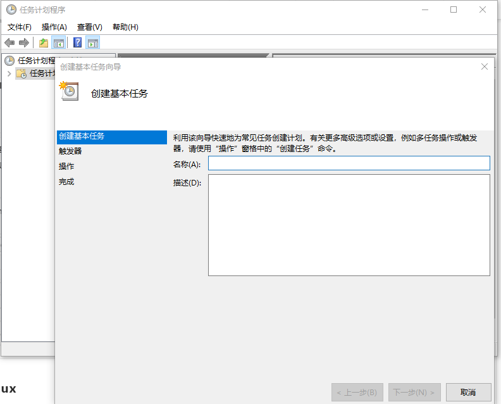
Task: Open the 帮助(H) menu
Action: coord(126,27)
